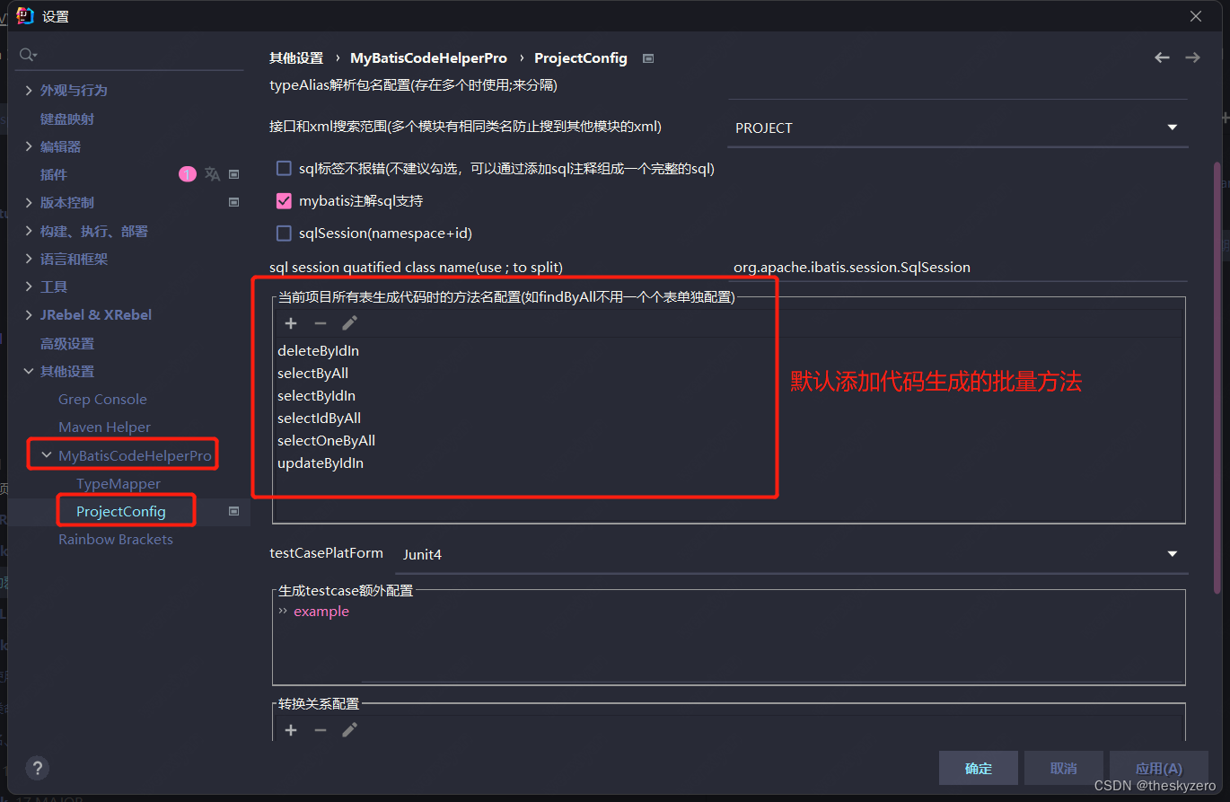1230x802 pixels.
Task: Click 其他设置 in the breadcrumb
Action: point(296,57)
